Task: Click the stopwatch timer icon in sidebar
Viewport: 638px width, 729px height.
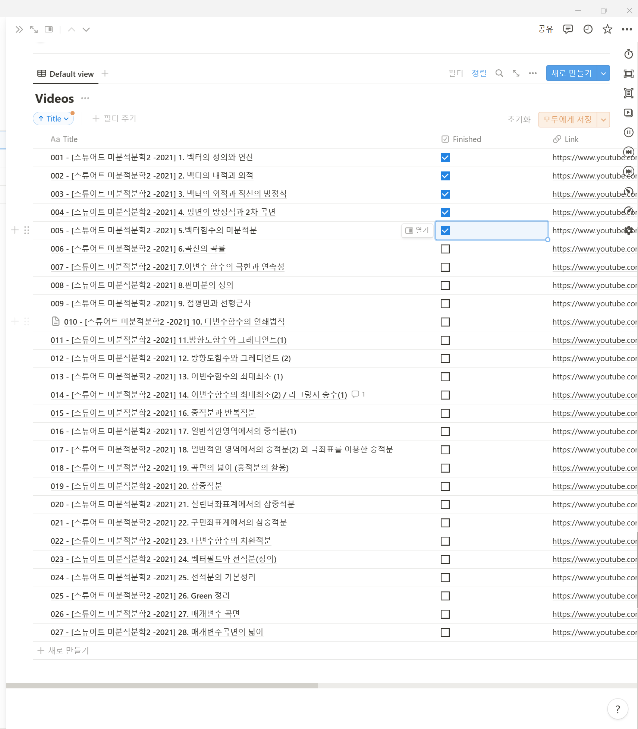Action: click(629, 54)
